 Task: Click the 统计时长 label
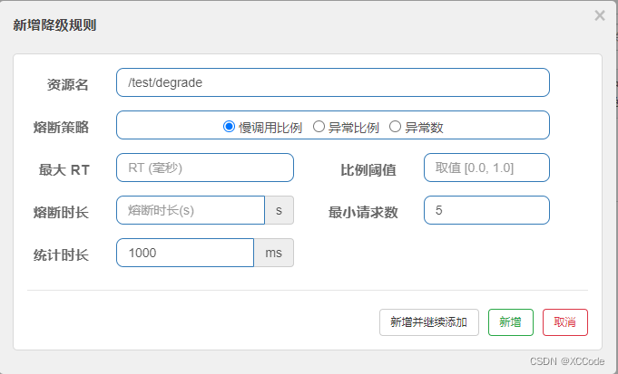click(61, 254)
